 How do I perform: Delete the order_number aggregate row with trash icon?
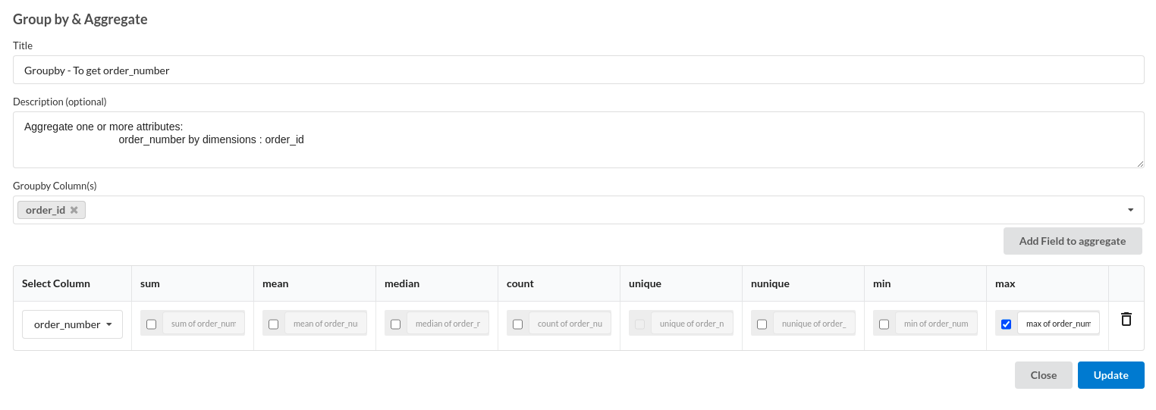point(1126,319)
